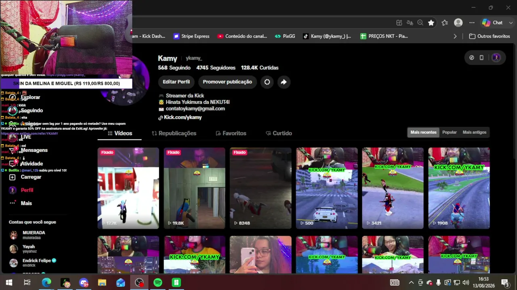Screen dimensions: 517x290
Task: Switch to the Republicações tab
Action: tap(174, 133)
